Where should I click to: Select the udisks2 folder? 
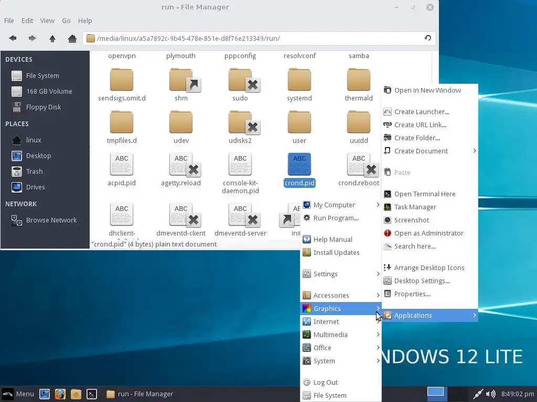pyautogui.click(x=240, y=127)
